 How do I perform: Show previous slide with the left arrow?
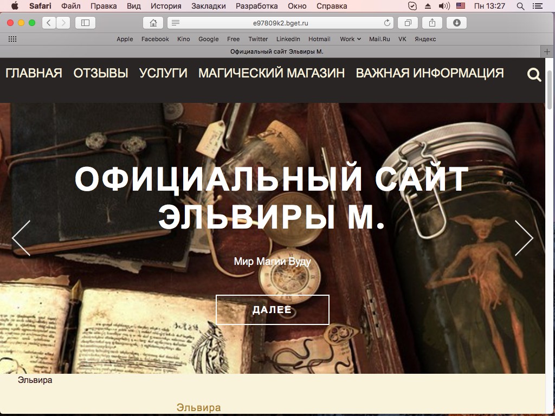[x=21, y=238]
